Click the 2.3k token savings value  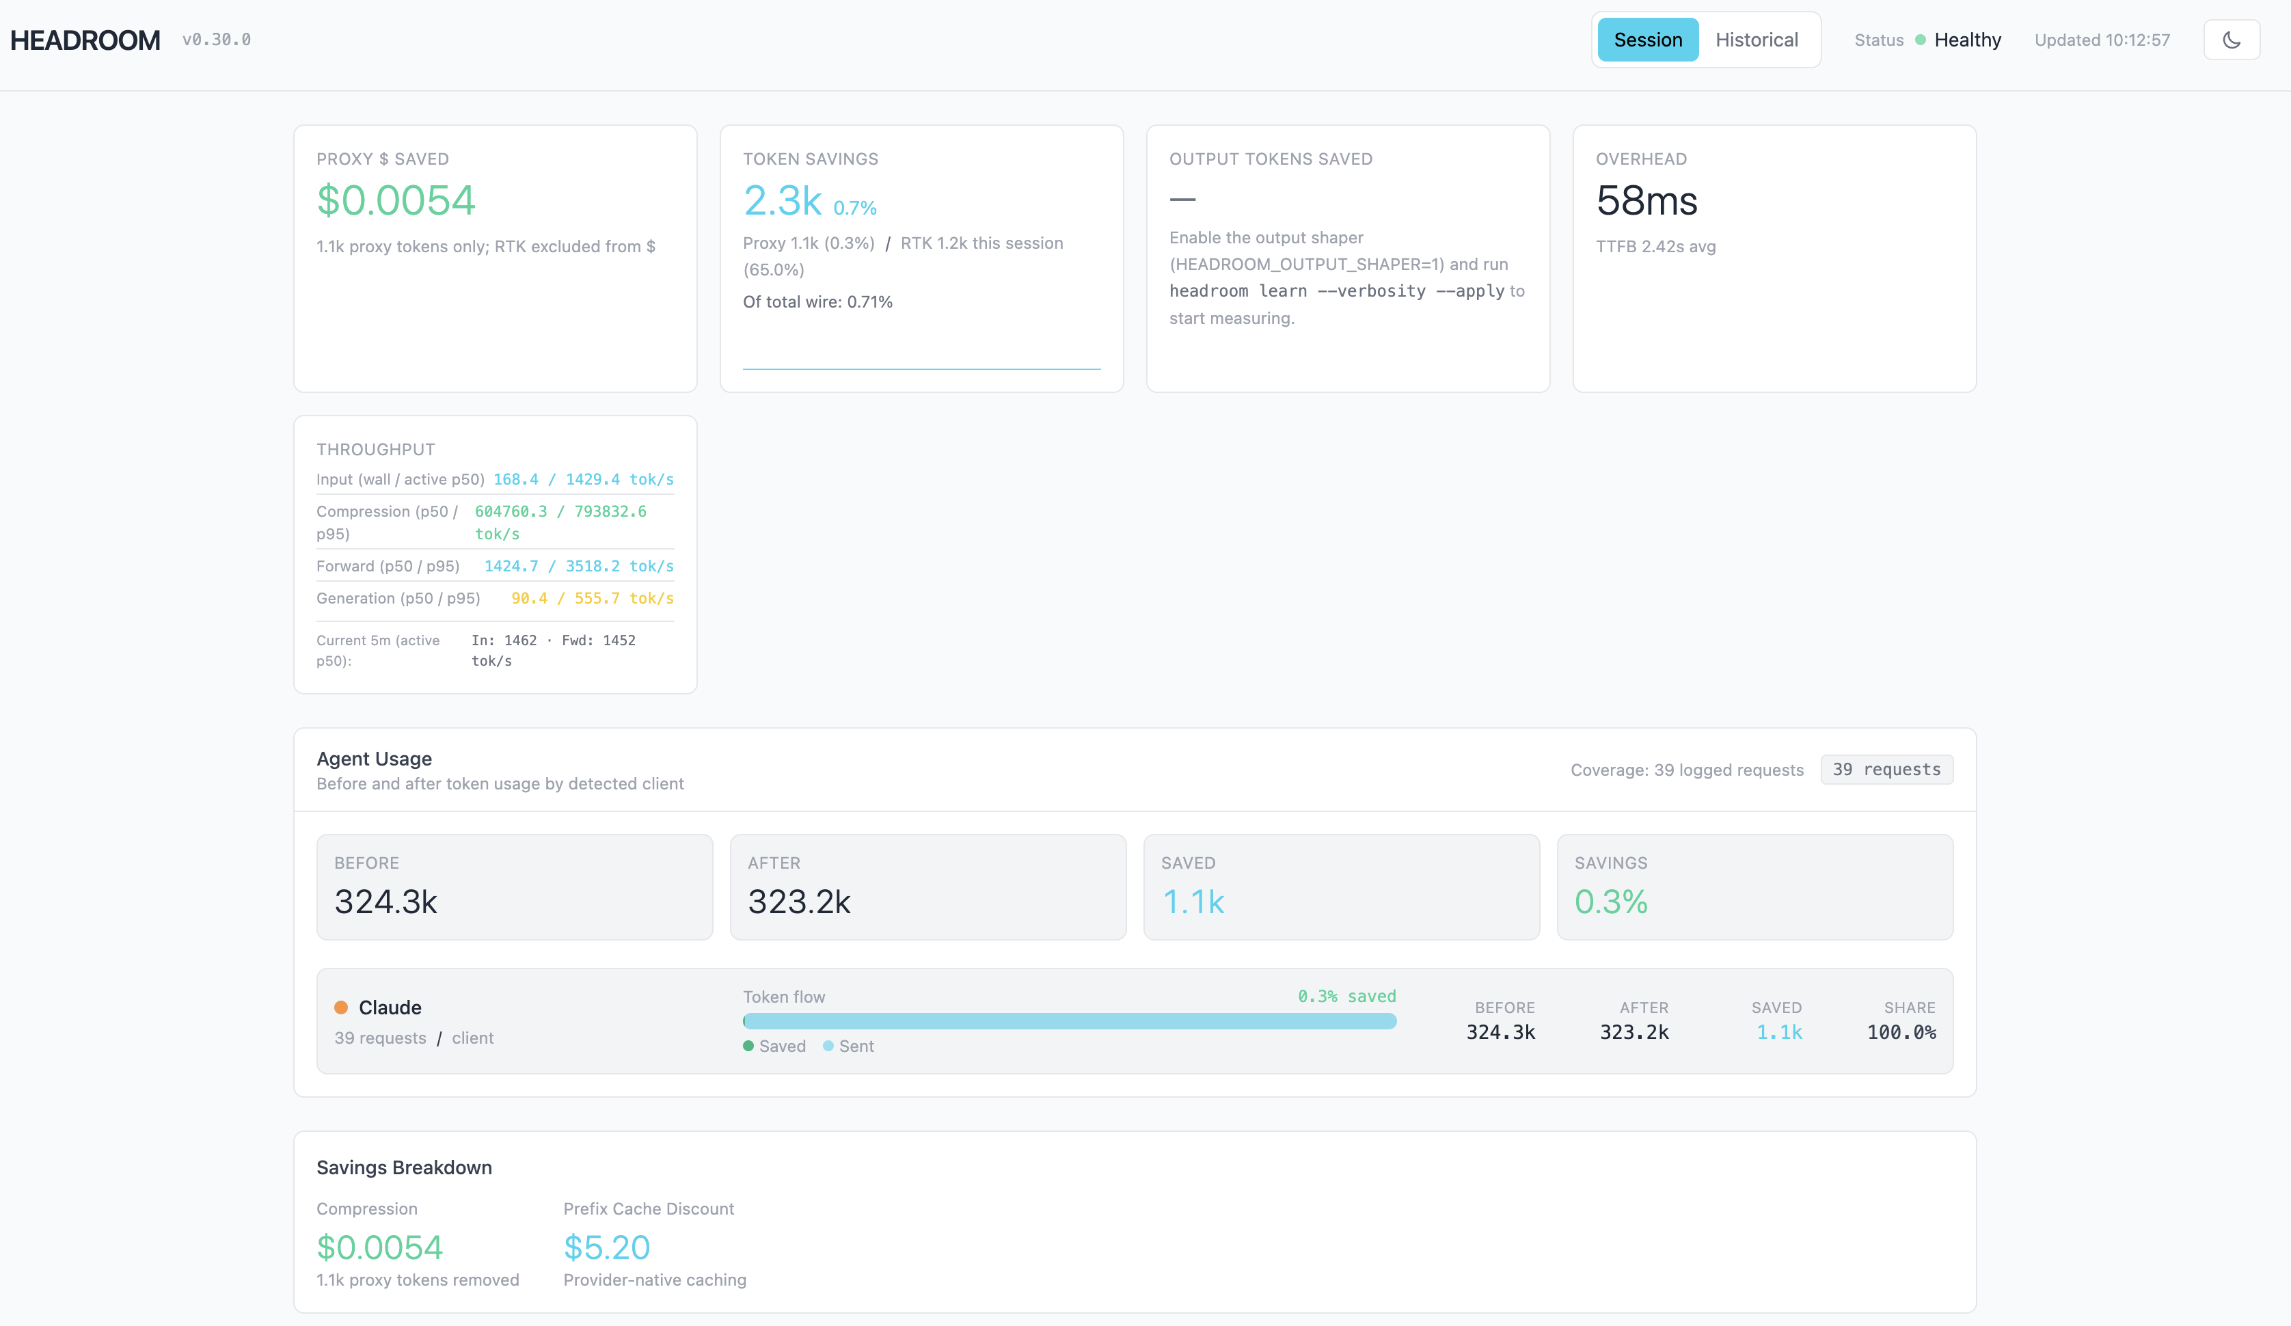(782, 200)
